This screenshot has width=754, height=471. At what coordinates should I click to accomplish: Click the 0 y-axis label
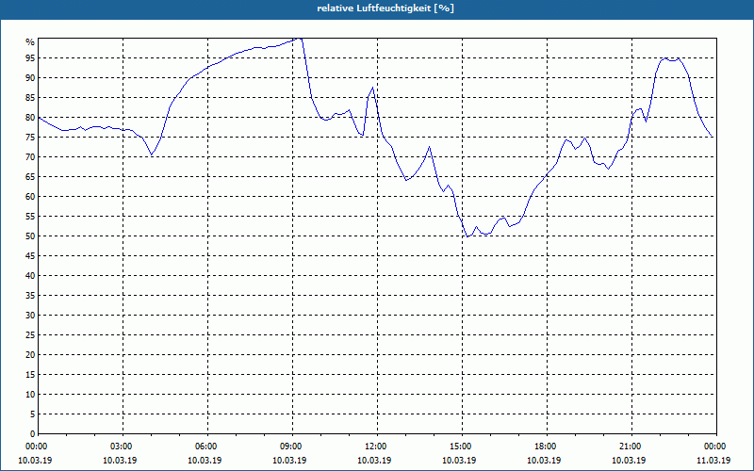click(x=32, y=434)
